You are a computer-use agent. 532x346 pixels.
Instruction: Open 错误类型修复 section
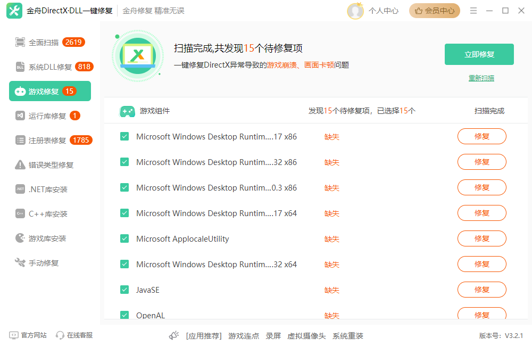[50, 164]
